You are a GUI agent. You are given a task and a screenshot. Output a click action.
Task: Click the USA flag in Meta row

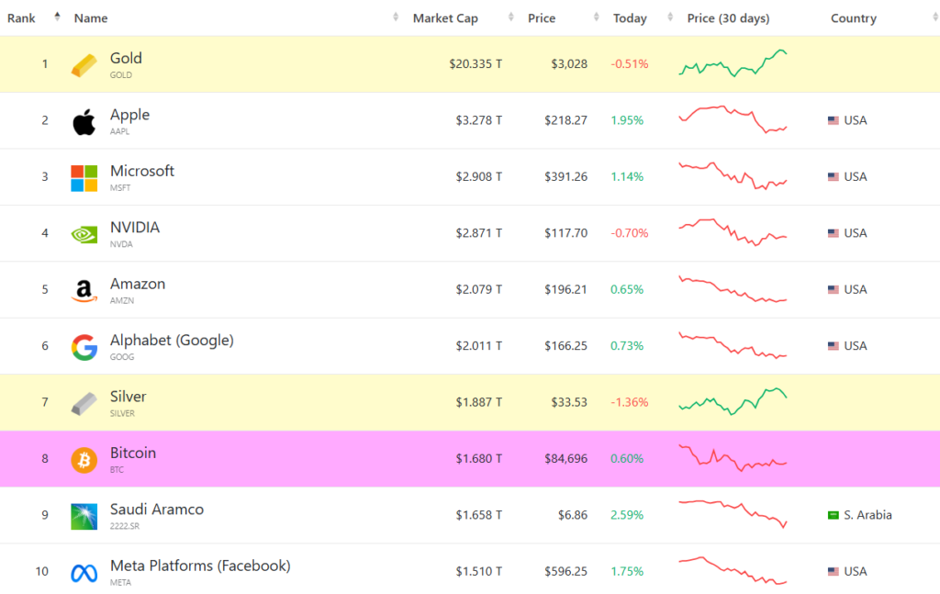(834, 571)
